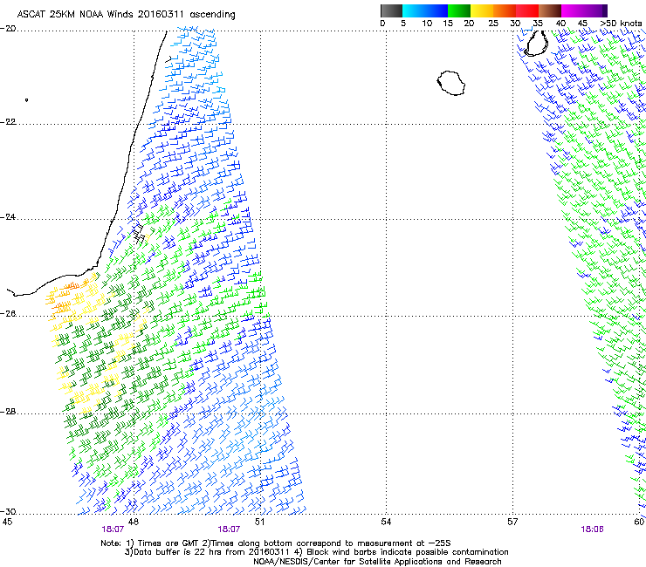
Task: Click the '15' label under the color bar
Action: coord(448,24)
